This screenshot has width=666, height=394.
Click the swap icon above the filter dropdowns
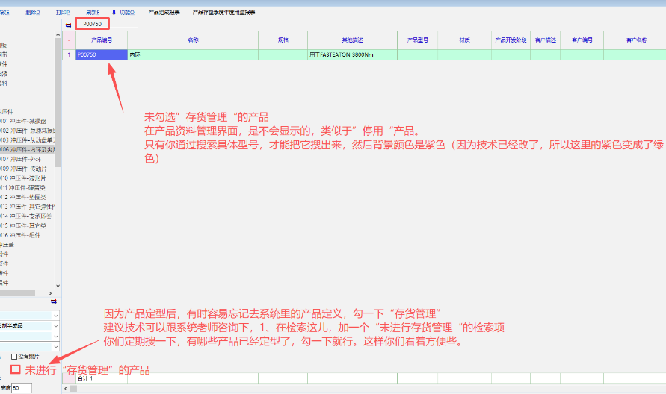(x=53, y=301)
